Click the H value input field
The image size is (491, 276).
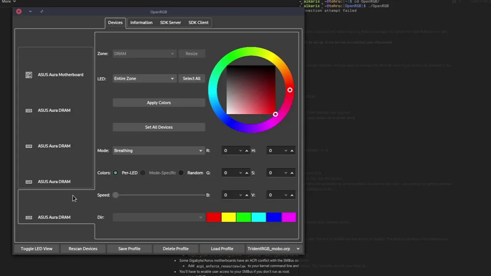tap(274, 151)
